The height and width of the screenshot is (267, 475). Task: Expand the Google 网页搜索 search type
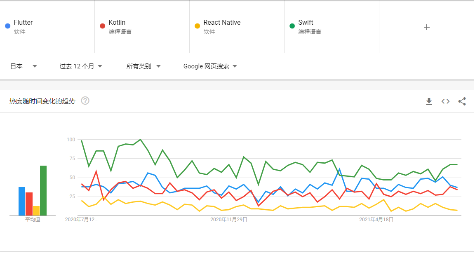point(210,66)
